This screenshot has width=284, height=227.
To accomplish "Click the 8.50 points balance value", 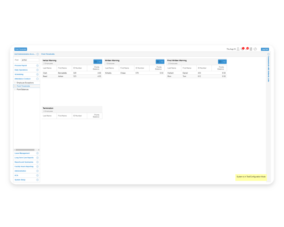I will tap(224, 73).
